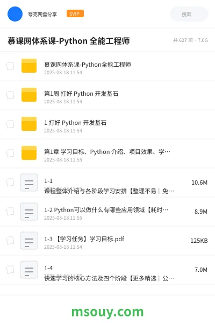The image size is (215, 323).
Task: Click the file icon of the 1-2 Python item
Action: tap(29, 212)
